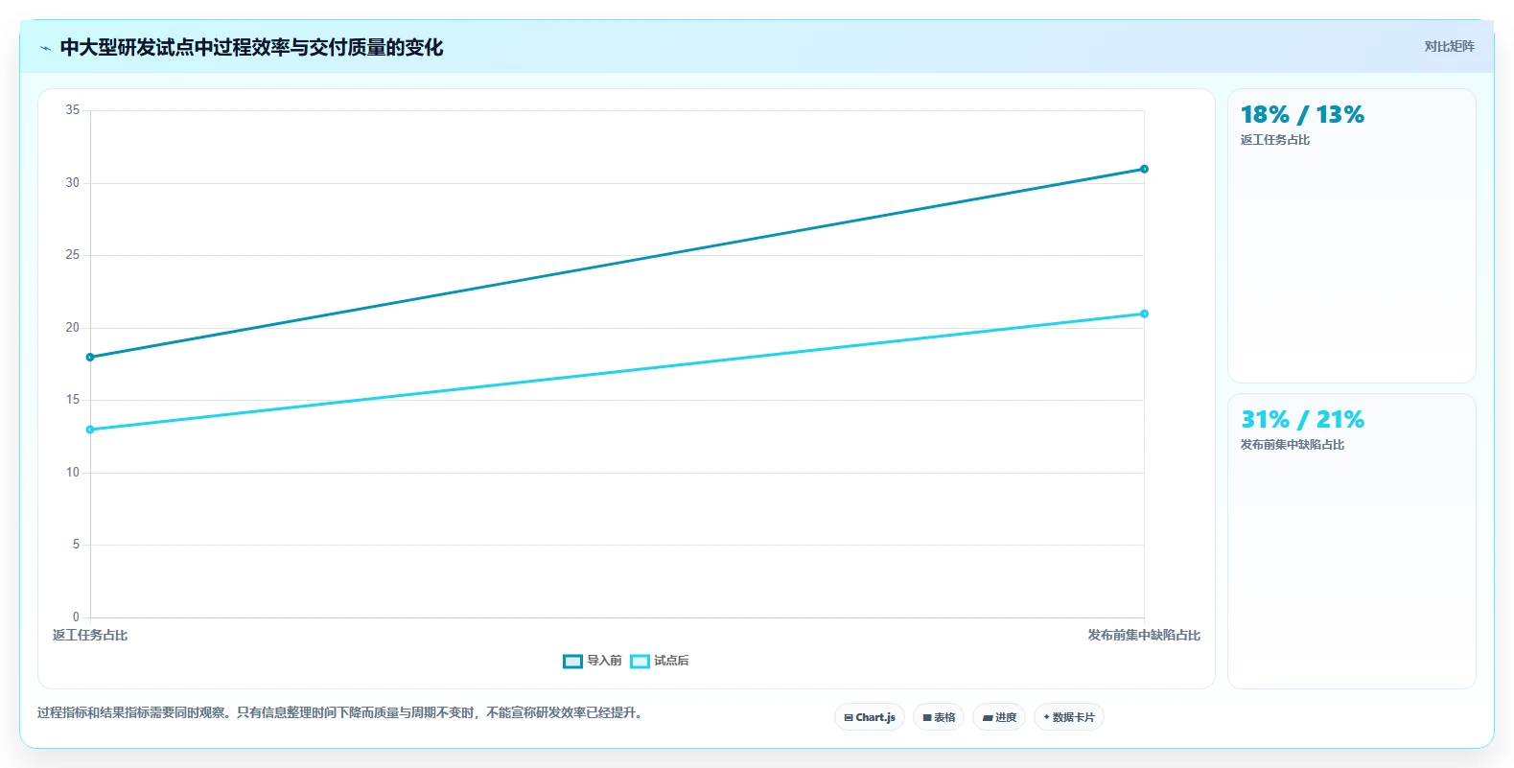1514x768 pixels.
Task: Click the 试点后 data point at 发布前集中缺陷占比
Action: tap(1144, 314)
